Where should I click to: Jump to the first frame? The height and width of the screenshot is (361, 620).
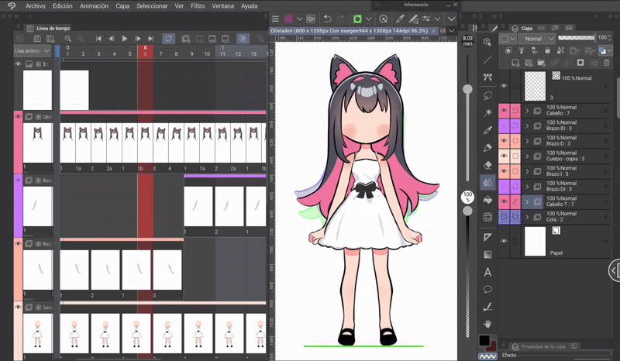[98, 39]
